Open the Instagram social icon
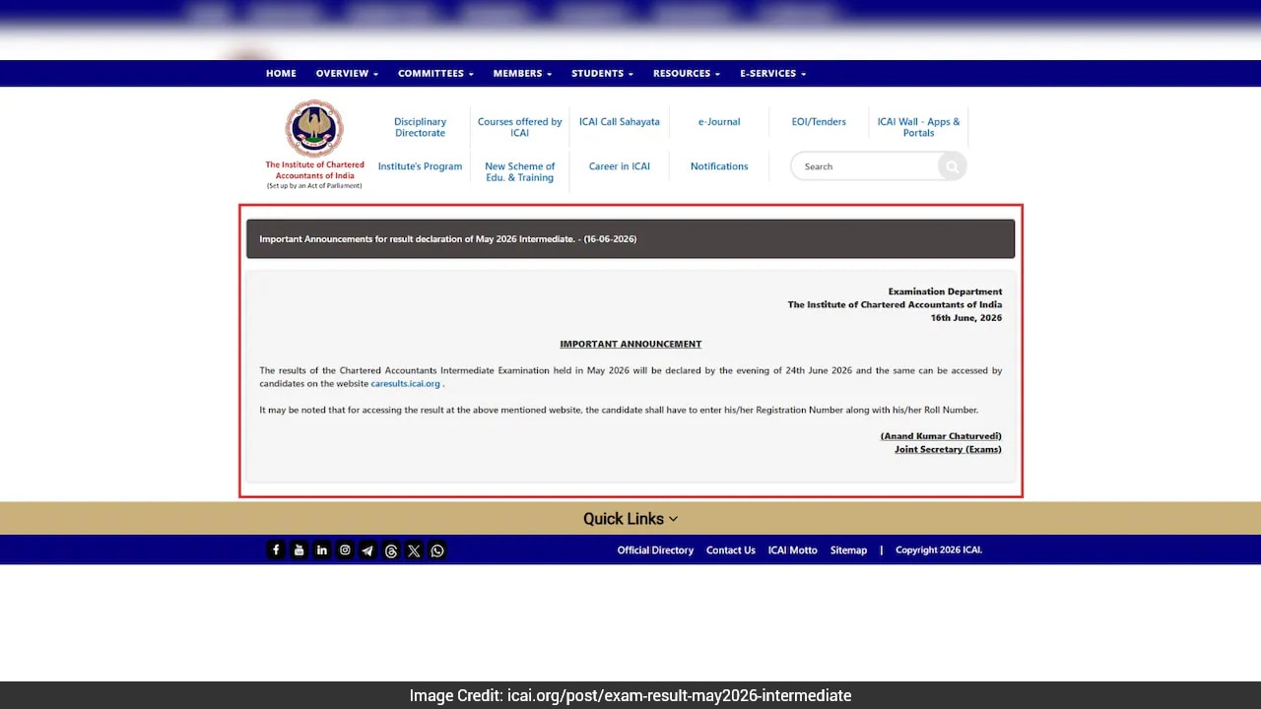This screenshot has width=1261, height=709. (x=345, y=550)
